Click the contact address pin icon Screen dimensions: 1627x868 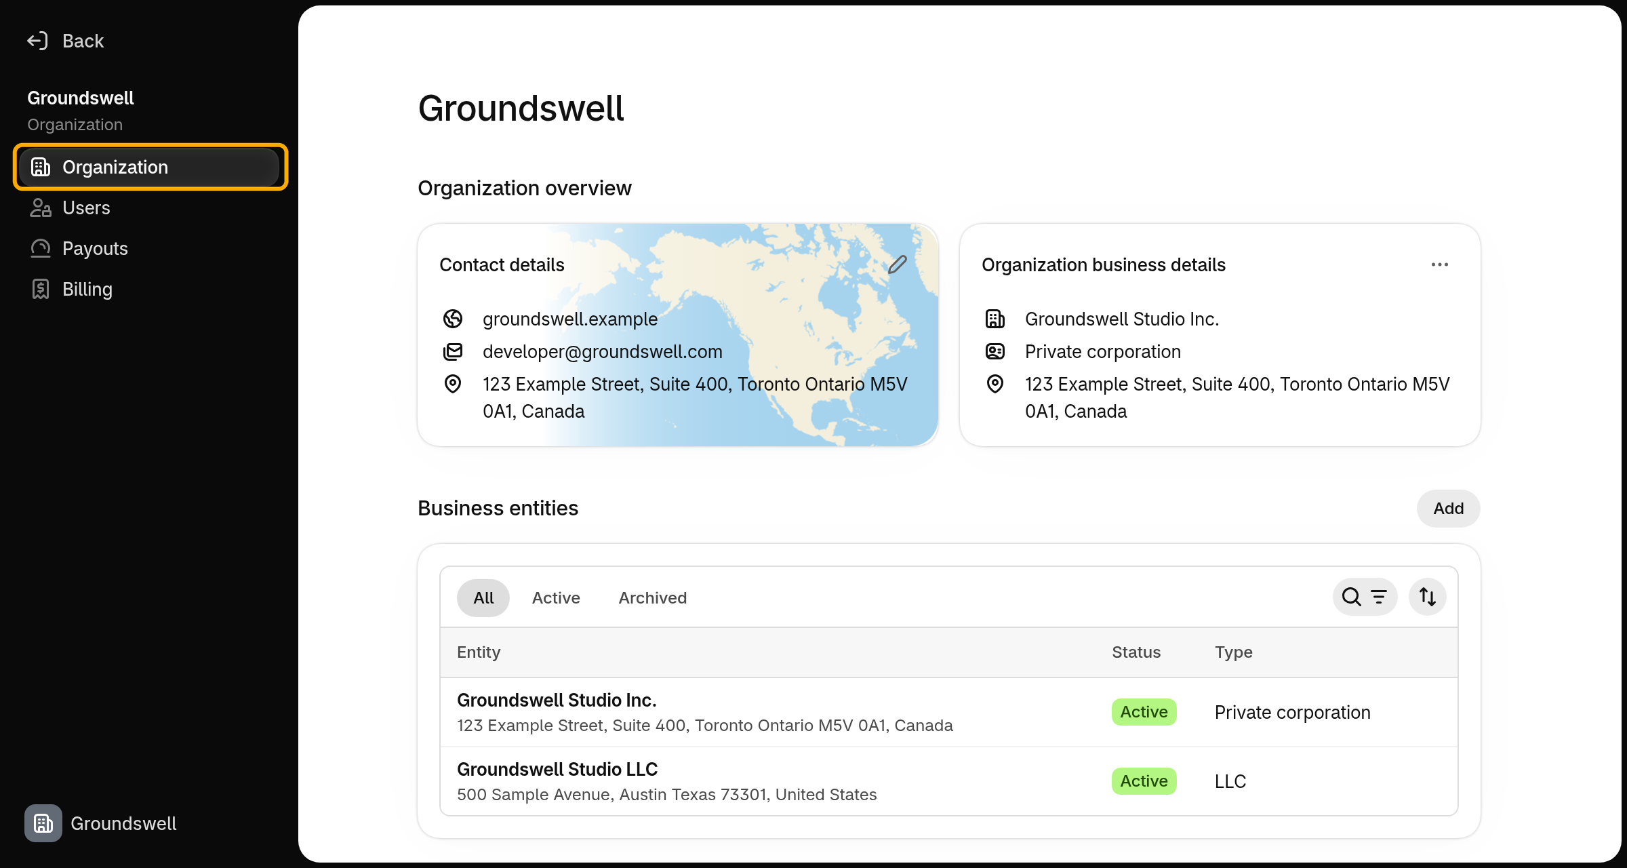click(453, 384)
